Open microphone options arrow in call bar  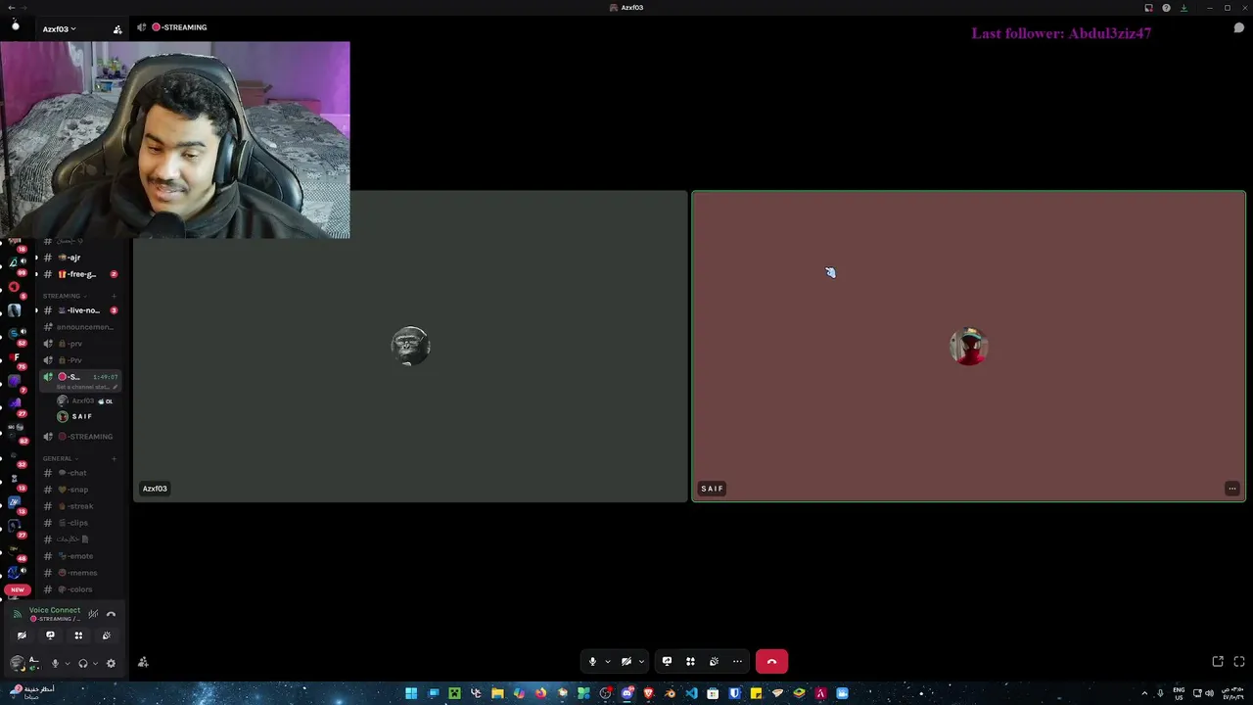pyautogui.click(x=607, y=662)
